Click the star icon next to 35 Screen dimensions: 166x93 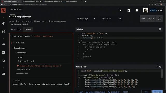click(x=10, y=21)
